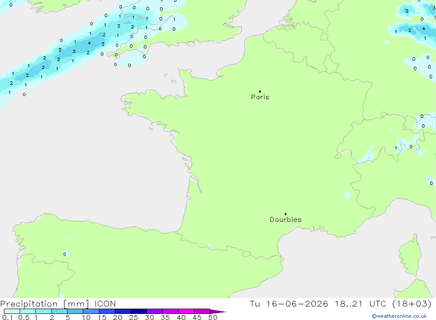Screen dimensions: 436x320
Task: Click the '18..21 UTC' time range
Action: click(x=361, y=304)
